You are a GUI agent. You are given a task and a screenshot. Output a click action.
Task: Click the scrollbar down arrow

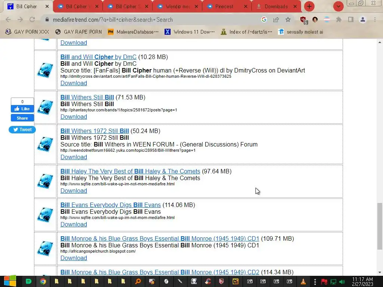coord(380,272)
